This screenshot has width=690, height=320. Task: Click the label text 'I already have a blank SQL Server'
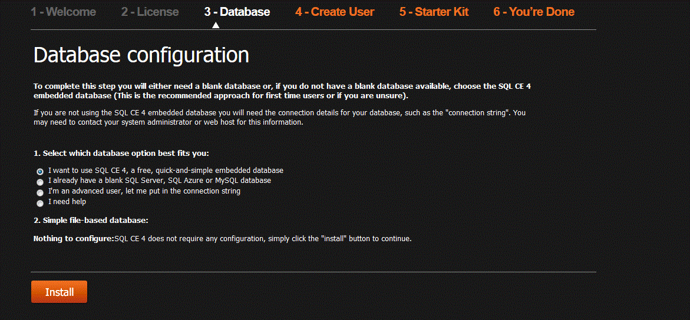click(x=105, y=180)
